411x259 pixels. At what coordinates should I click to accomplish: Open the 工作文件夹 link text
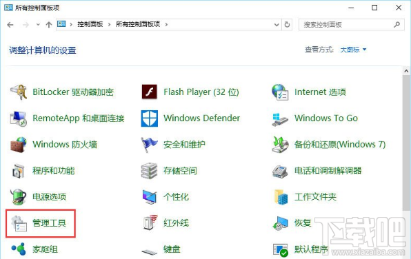[x=315, y=197]
